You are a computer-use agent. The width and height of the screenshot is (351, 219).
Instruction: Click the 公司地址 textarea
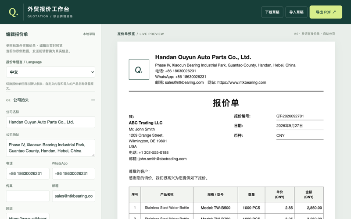click(x=50, y=148)
